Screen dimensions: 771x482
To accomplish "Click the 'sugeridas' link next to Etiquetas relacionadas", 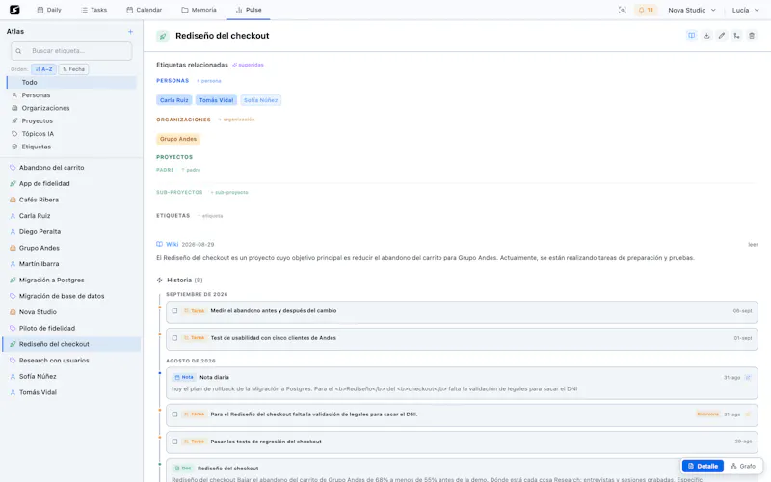I will click(249, 65).
